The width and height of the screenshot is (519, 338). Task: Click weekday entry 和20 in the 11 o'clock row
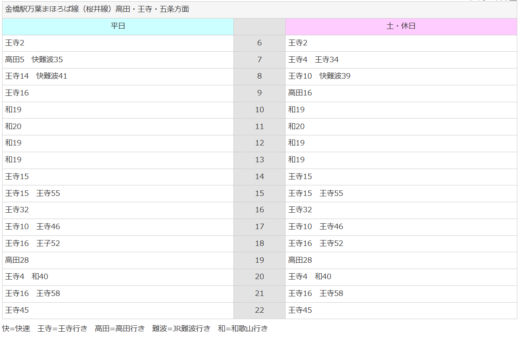click(x=13, y=127)
